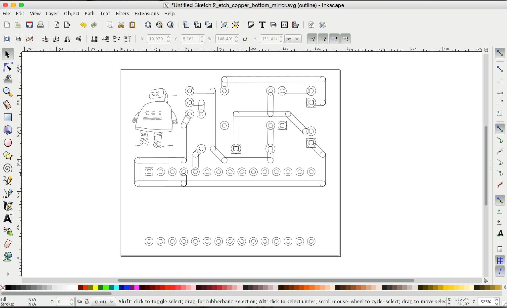Increase the X position value

(169, 37)
